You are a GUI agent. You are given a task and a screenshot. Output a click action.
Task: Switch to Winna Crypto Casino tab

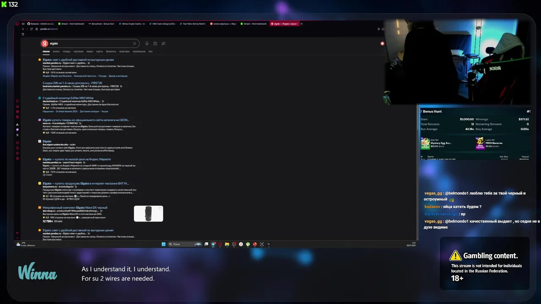click(x=132, y=24)
